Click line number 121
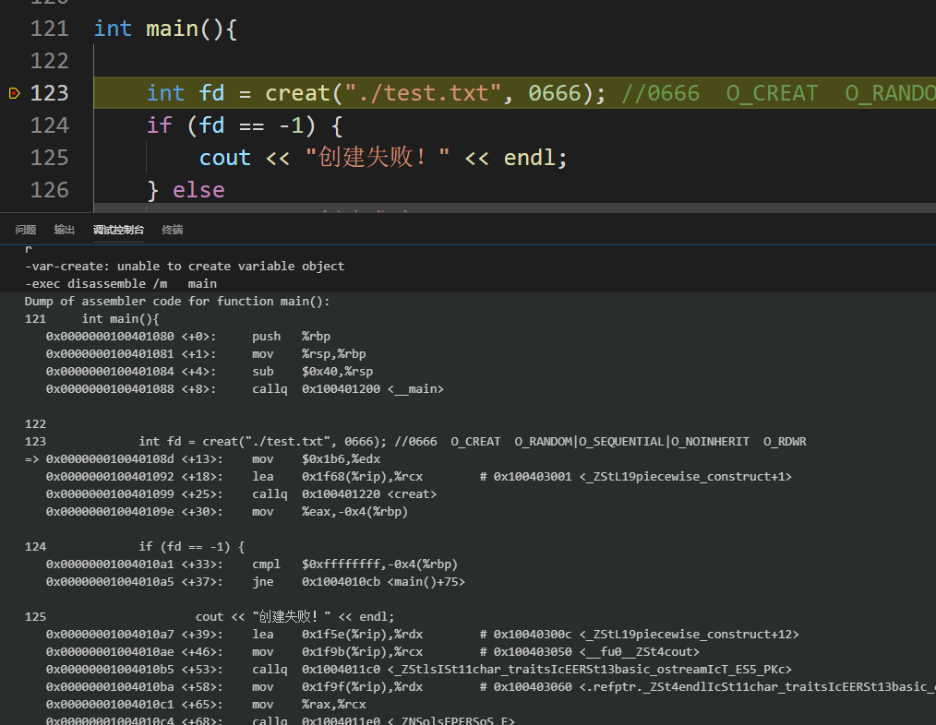 tap(50, 28)
